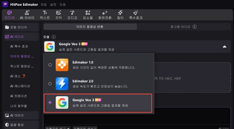The width and height of the screenshot is (234, 129).
Task: Click Google Veo 3 name in dropdown list
Action: [83, 100]
